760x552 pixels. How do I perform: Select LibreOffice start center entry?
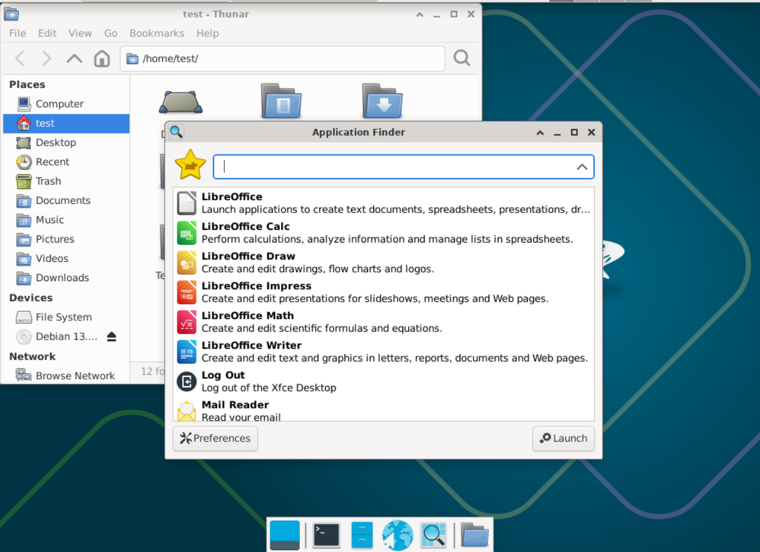click(384, 203)
